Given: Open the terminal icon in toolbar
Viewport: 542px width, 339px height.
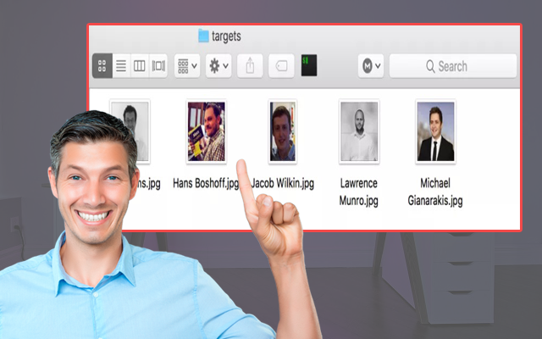Looking at the screenshot, I should [311, 65].
